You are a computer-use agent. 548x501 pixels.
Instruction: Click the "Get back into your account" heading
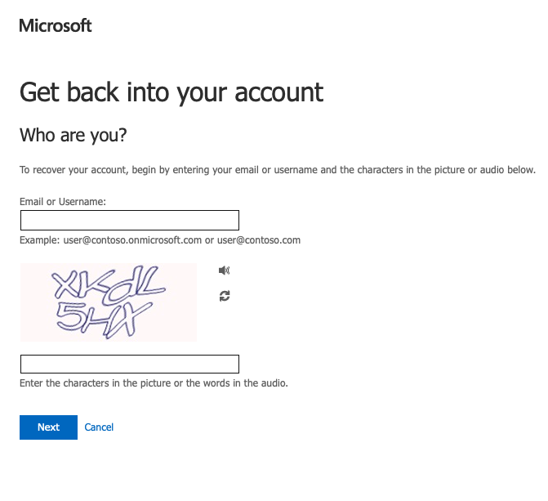coord(172,92)
